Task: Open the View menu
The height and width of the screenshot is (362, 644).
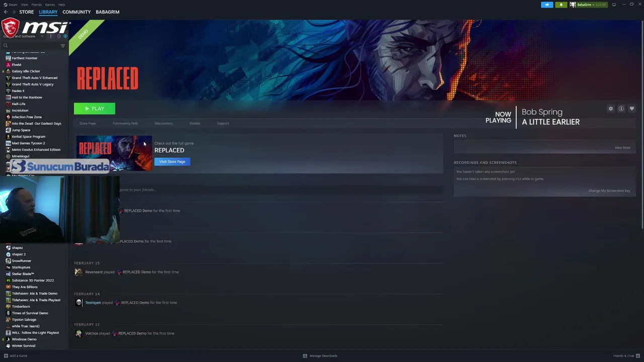Action: tap(24, 5)
